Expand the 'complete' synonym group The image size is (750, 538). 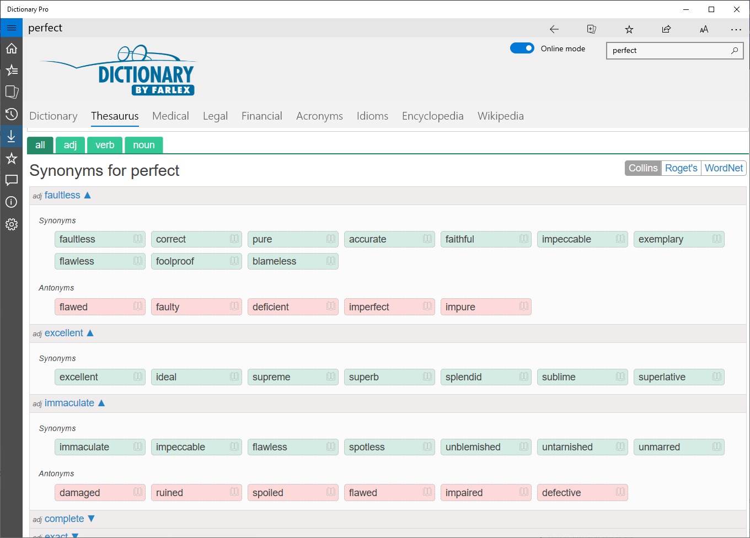92,518
